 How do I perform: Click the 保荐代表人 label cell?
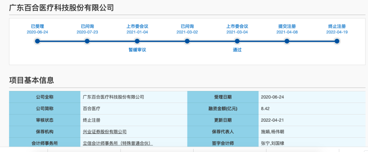[x=223, y=132]
